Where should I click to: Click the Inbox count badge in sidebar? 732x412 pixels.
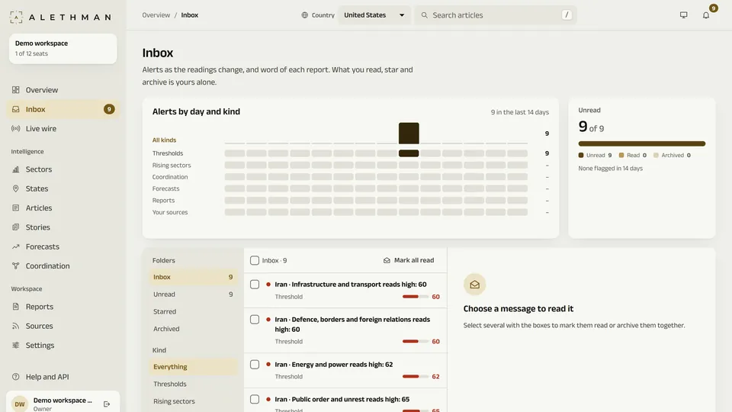coord(109,109)
